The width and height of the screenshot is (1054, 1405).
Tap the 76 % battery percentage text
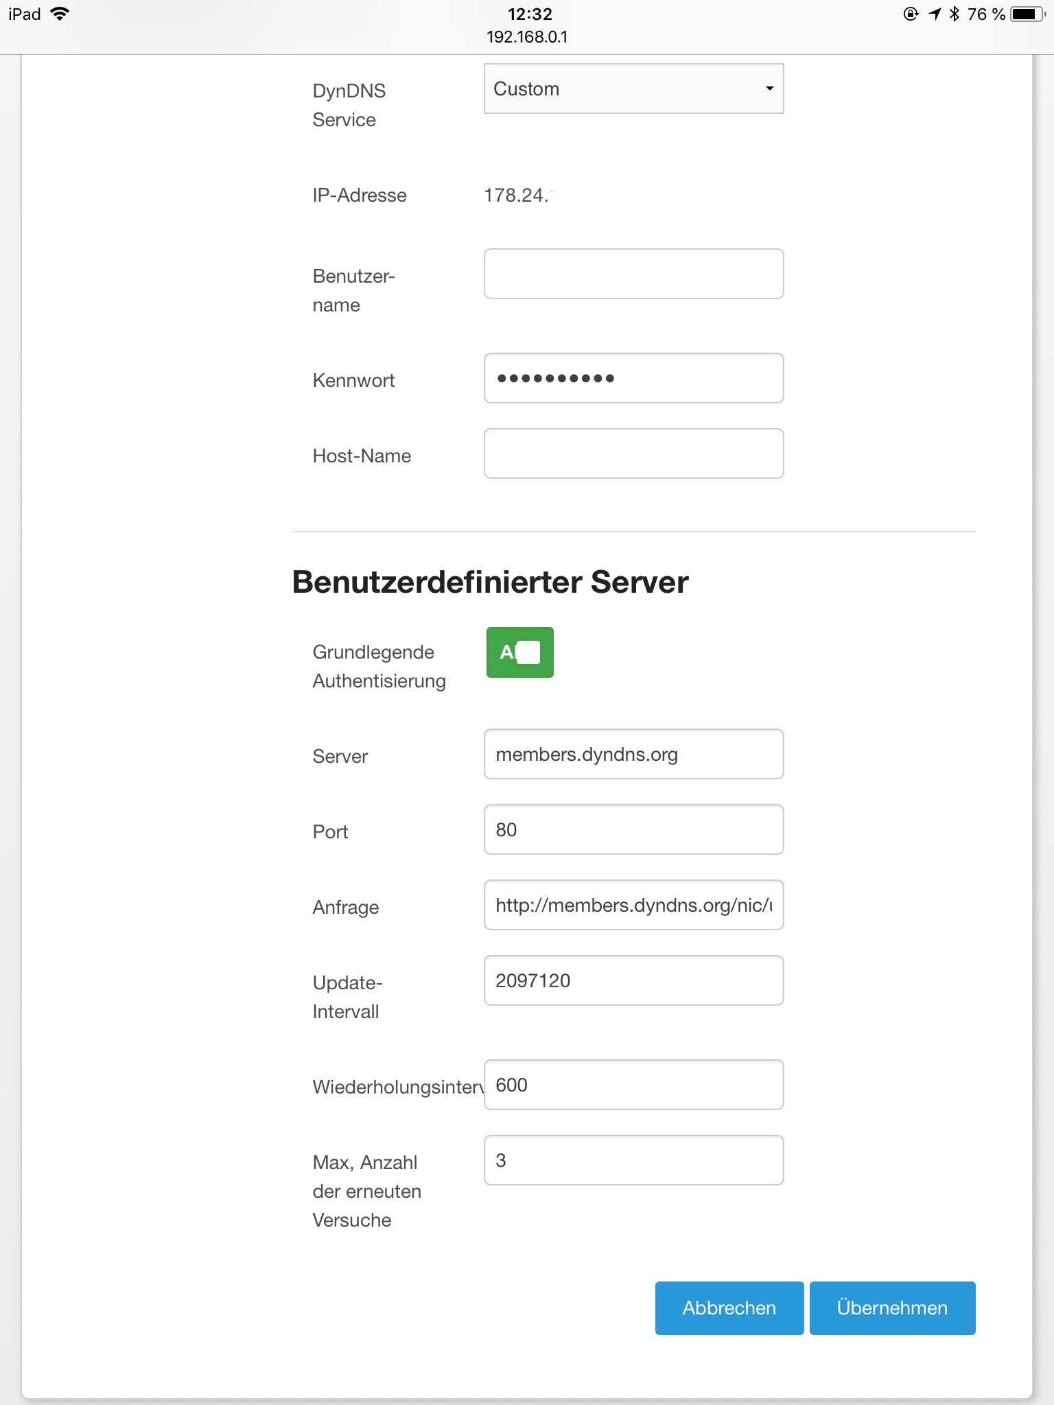tap(986, 14)
